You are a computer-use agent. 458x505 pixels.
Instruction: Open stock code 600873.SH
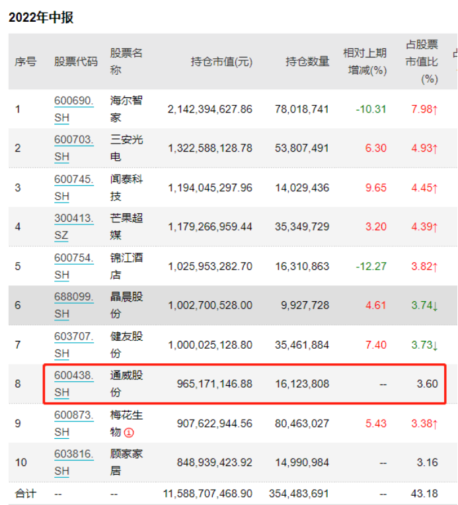tap(73, 424)
